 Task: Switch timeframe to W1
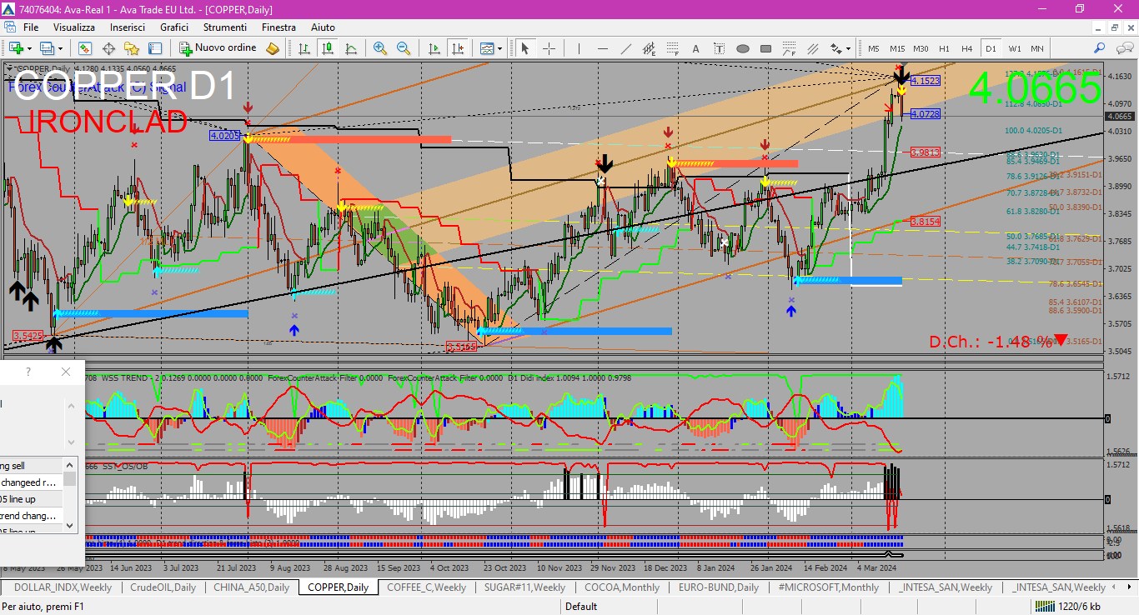(1014, 48)
